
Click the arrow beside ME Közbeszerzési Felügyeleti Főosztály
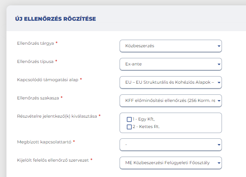(x=219, y=163)
